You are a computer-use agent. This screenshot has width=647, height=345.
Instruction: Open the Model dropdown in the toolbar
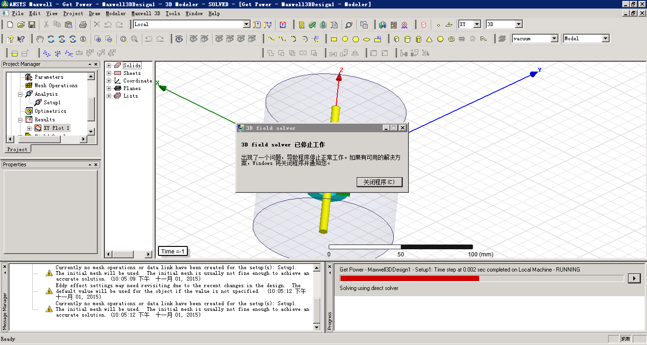click(606, 38)
